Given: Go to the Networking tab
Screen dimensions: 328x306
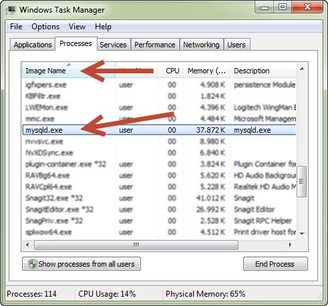Looking at the screenshot, I should [201, 45].
